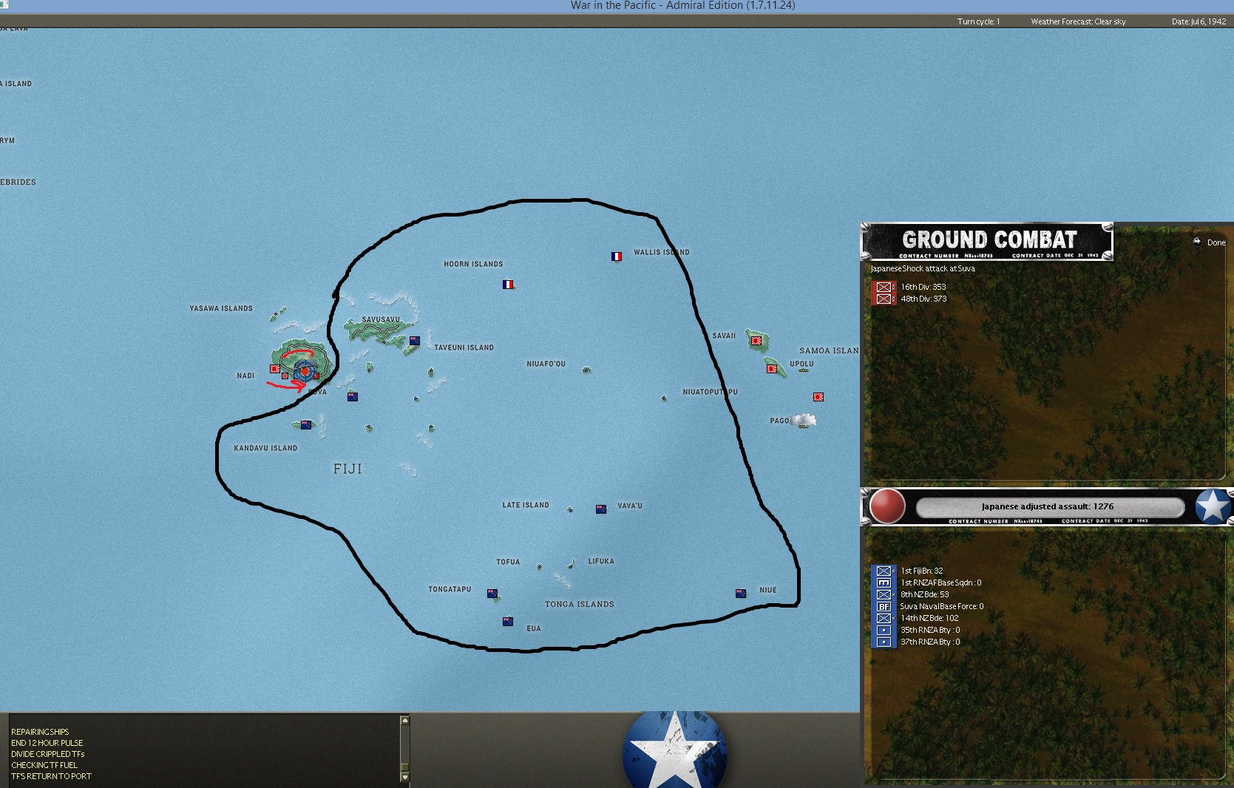
Task: Click the large Allied star at bottom center
Action: [x=674, y=750]
